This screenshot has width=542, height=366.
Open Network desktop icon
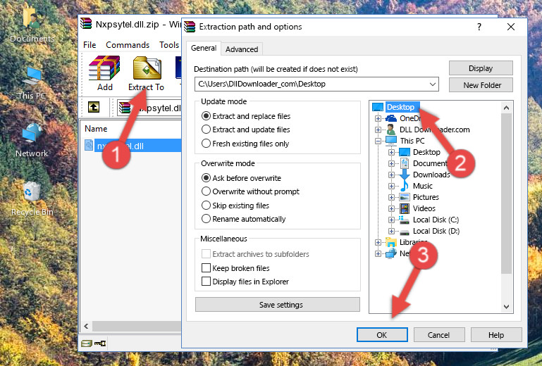pos(32,141)
